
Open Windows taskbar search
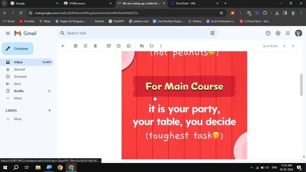[x=16, y=168]
